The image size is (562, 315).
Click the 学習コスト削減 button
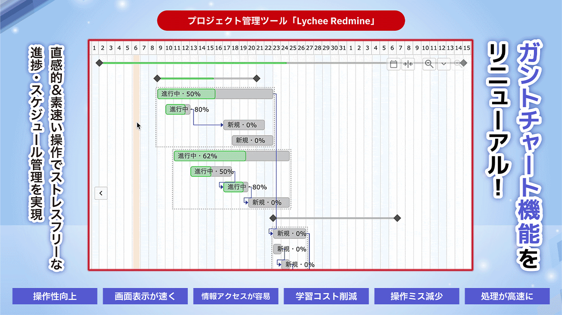point(326,296)
